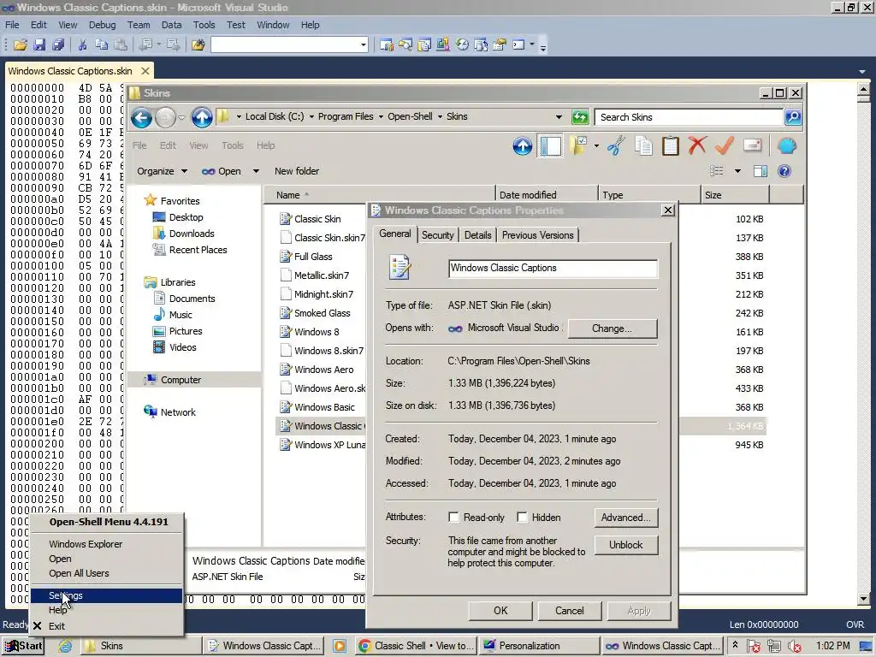Screen dimensions: 876x657
Task: Open the address bar history dropdown arrow
Action: 559,117
